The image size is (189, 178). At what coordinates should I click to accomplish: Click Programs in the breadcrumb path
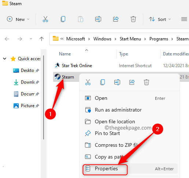coord(159,39)
